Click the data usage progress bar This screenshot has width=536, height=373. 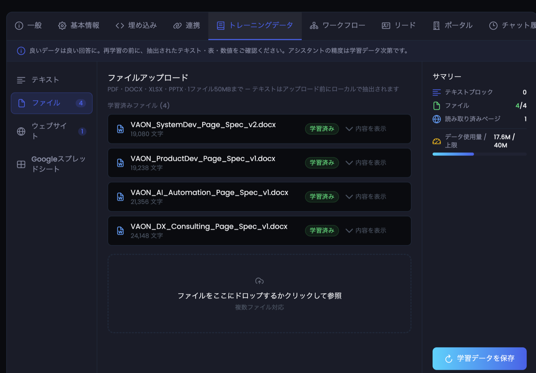point(479,154)
